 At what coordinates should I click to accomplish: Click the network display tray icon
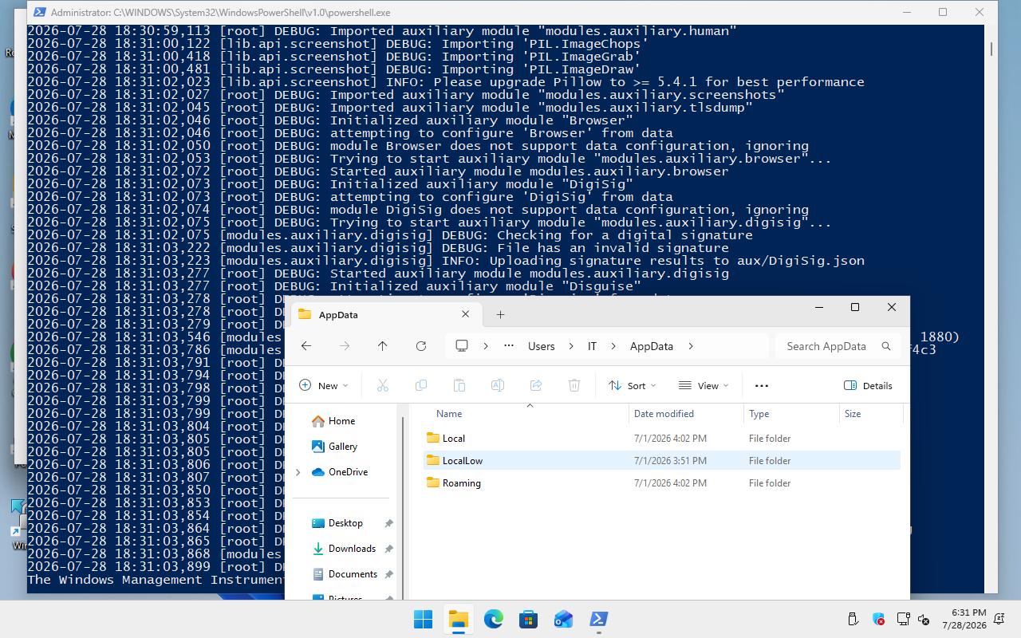coord(903,619)
